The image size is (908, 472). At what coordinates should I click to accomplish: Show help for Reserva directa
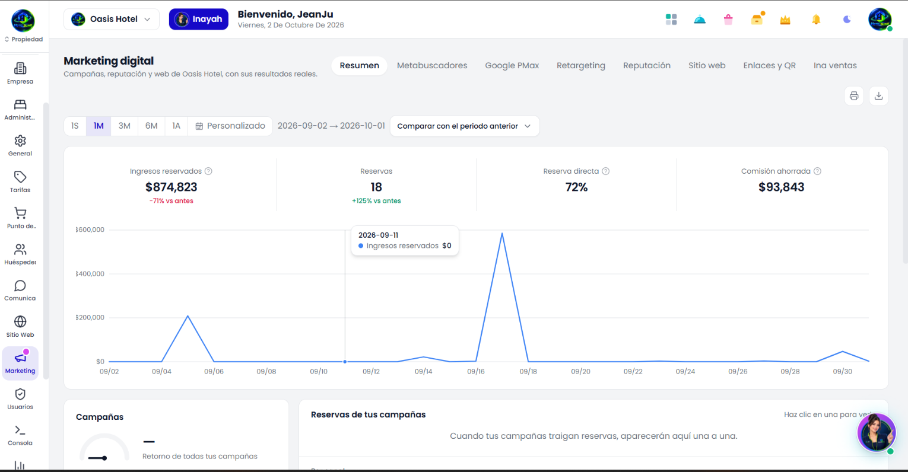coord(605,171)
